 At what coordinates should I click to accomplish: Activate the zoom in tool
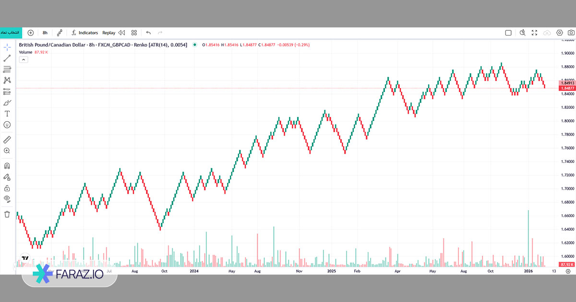point(7,151)
